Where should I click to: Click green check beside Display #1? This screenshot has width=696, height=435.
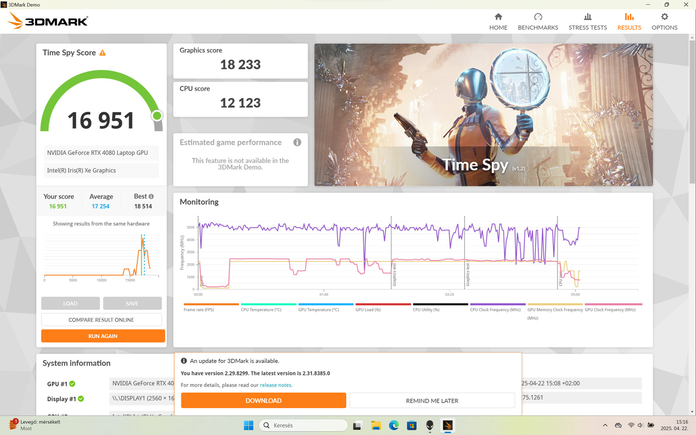pyautogui.click(x=81, y=399)
